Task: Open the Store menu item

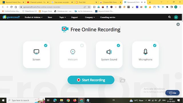Action: [x=50, y=17]
